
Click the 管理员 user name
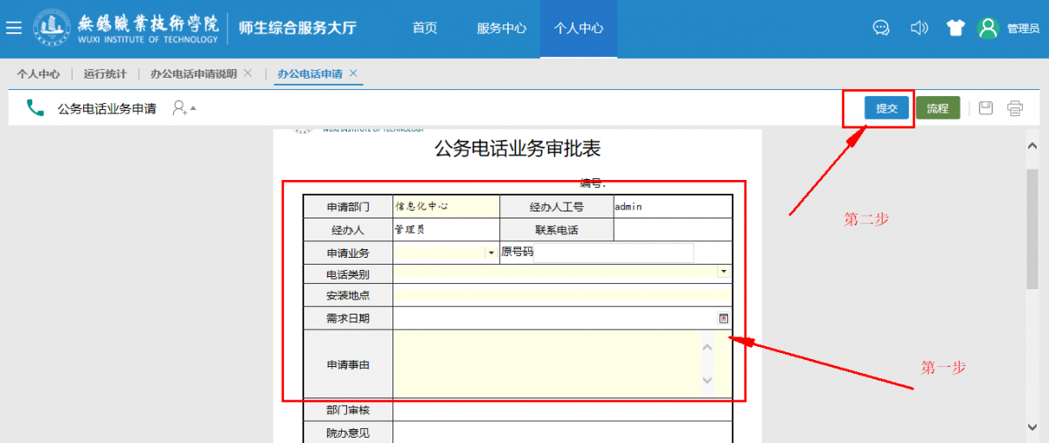(1023, 29)
